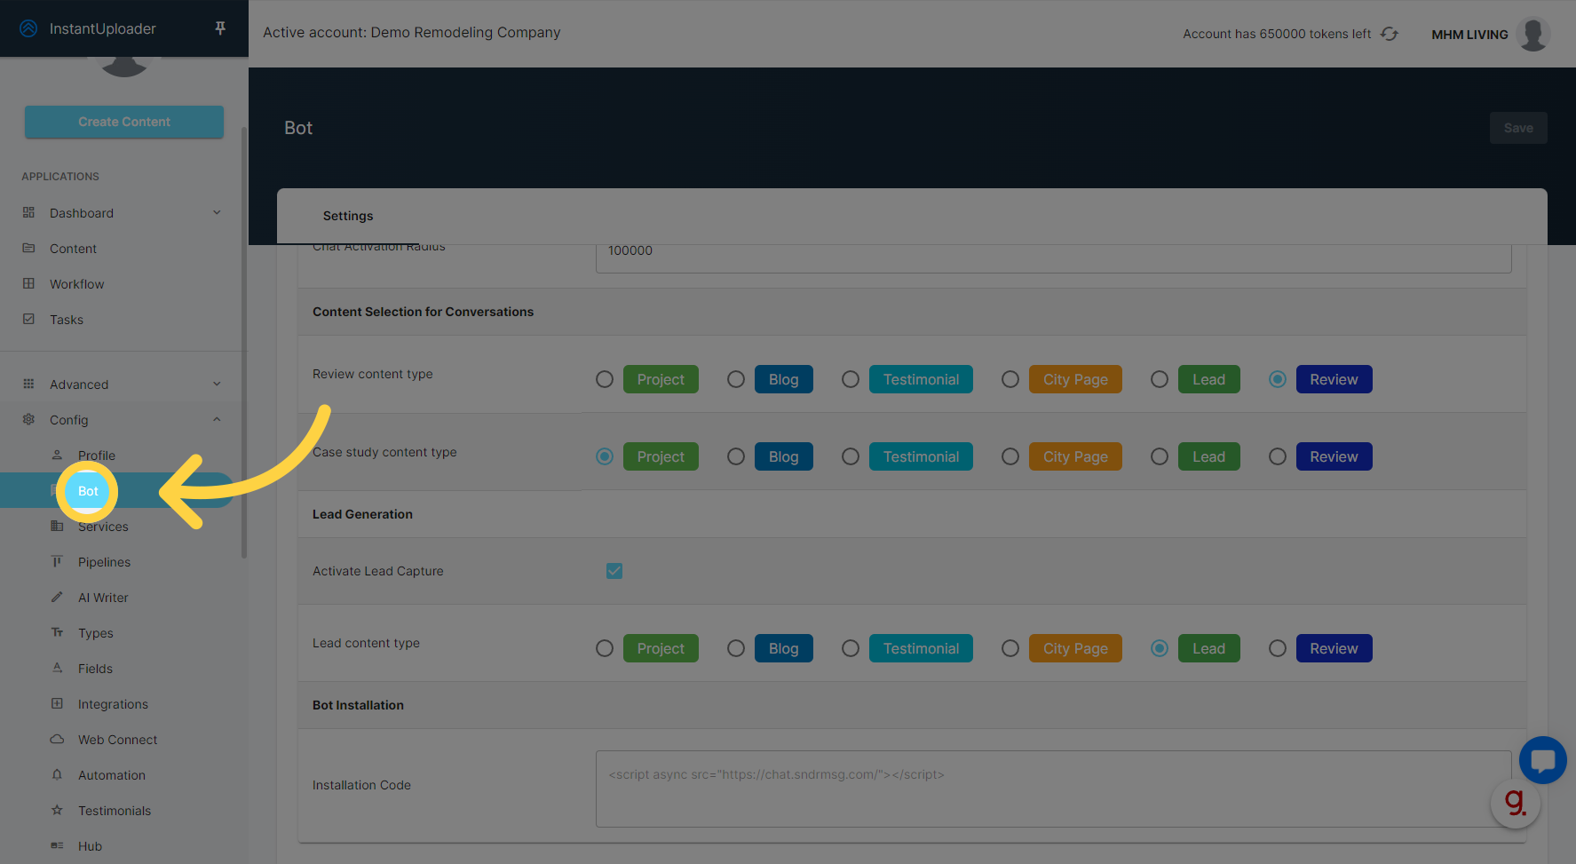Select Project radio for Case study content type

coord(605,456)
